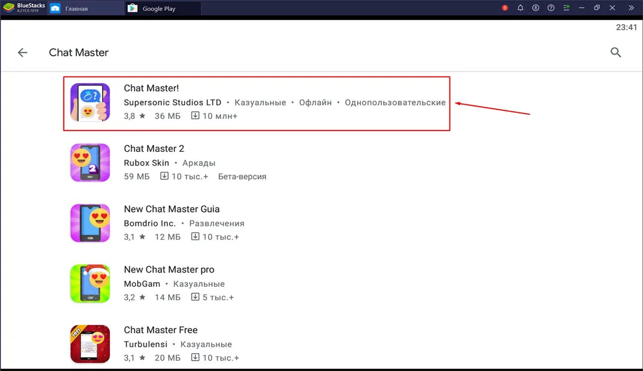Click the Однопользовательские tag
643x371 pixels.
[395, 102]
